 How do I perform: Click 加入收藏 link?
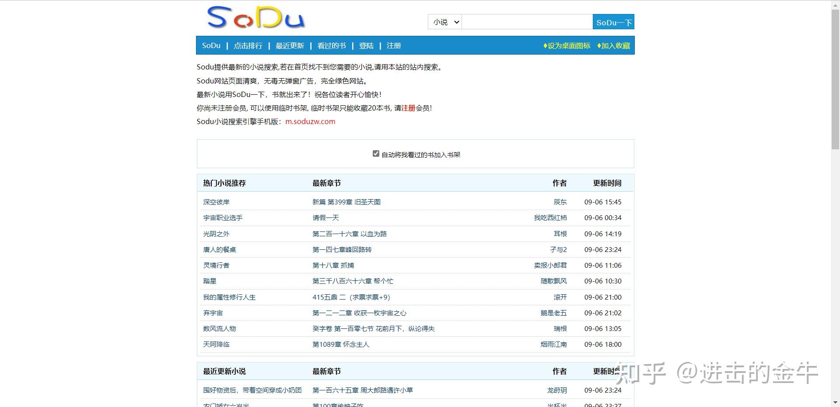613,45
